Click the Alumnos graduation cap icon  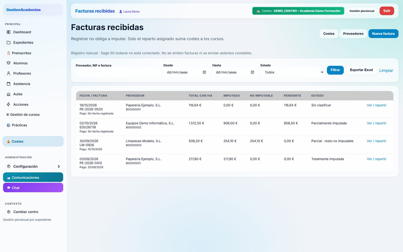pyautogui.click(x=9, y=63)
